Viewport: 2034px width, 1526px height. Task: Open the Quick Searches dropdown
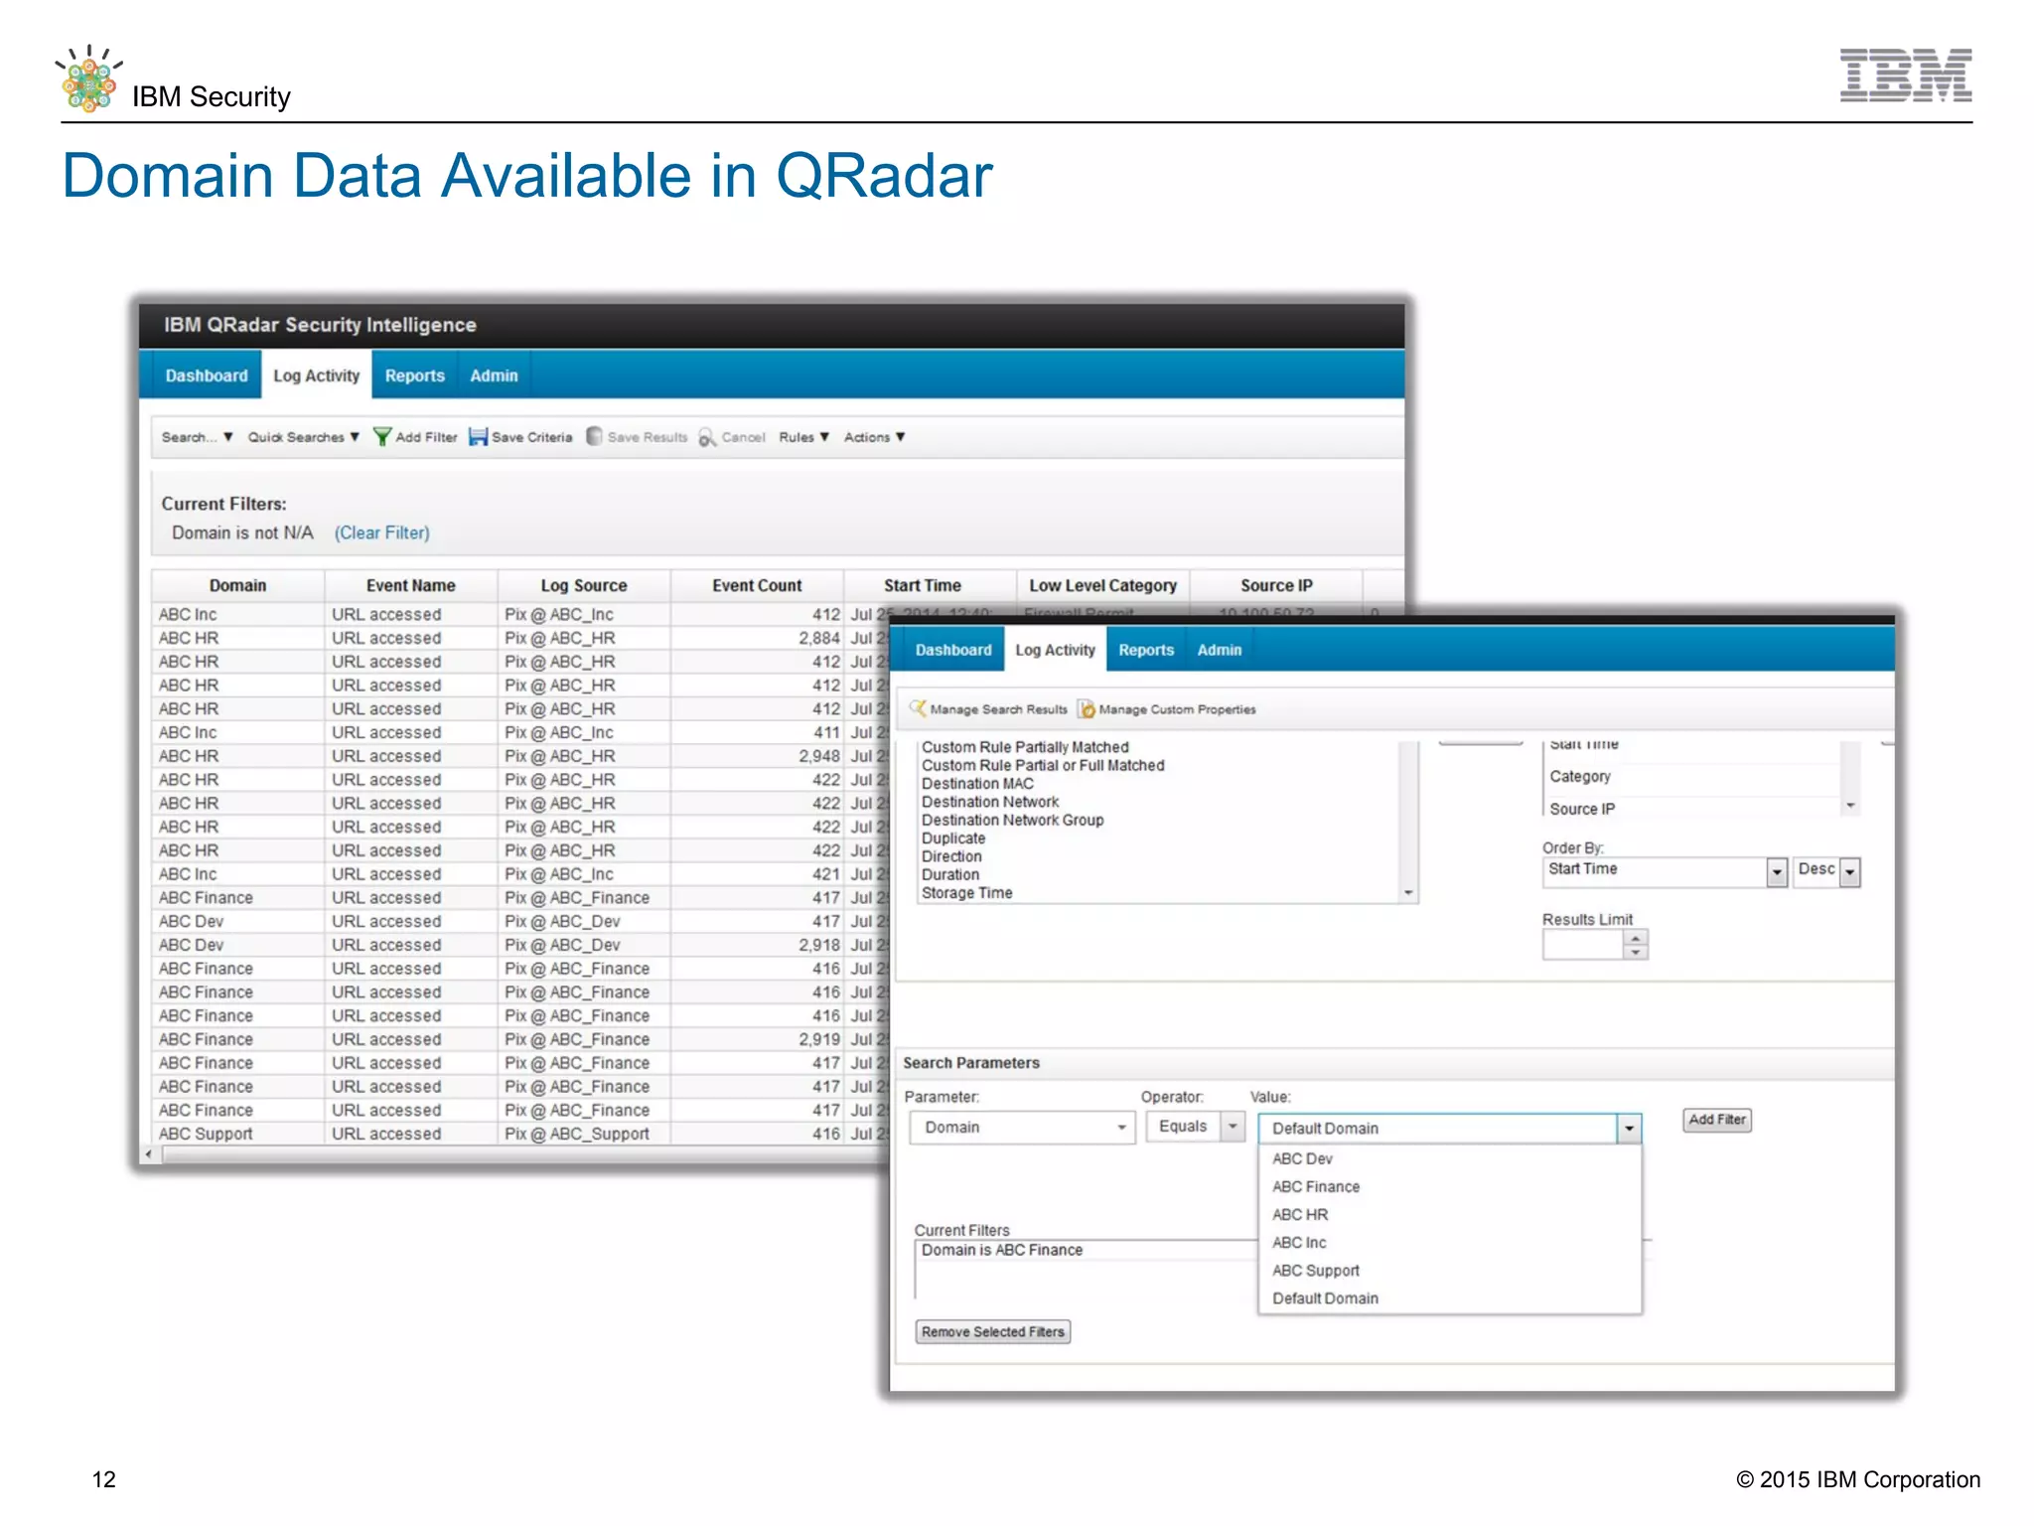(x=303, y=437)
